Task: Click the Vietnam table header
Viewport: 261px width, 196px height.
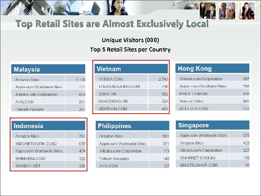Action: pos(131,69)
